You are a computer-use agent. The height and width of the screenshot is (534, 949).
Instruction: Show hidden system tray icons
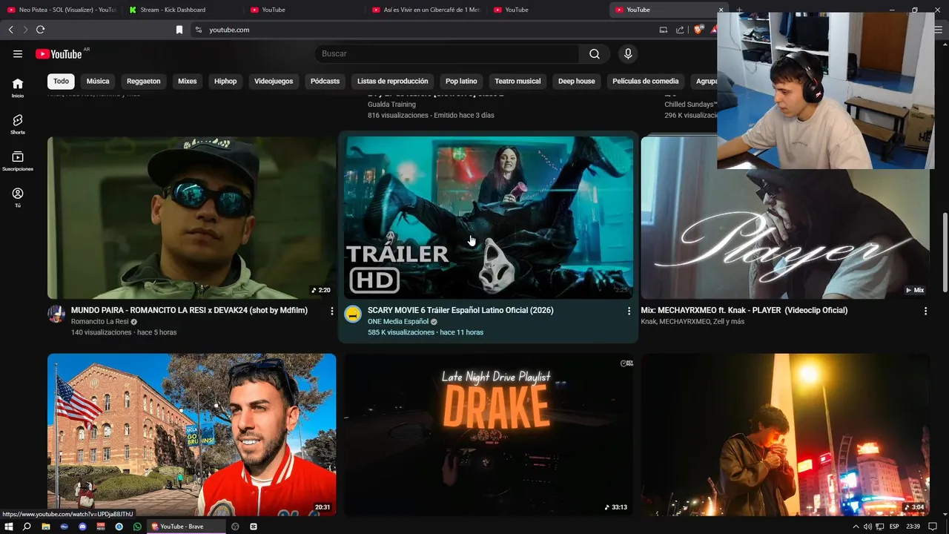(x=856, y=527)
